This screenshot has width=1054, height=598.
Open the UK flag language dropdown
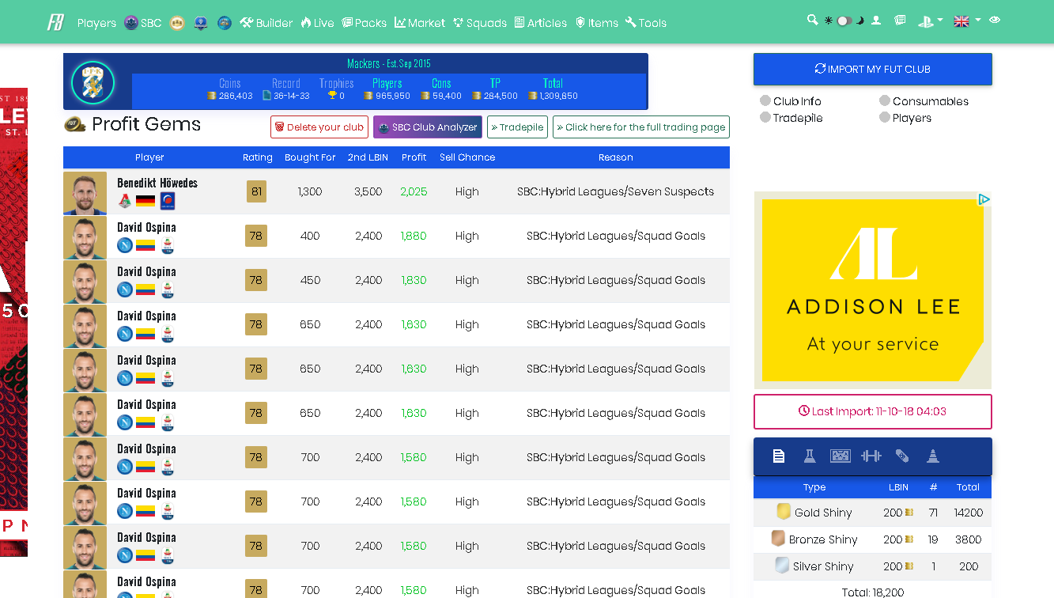[966, 21]
